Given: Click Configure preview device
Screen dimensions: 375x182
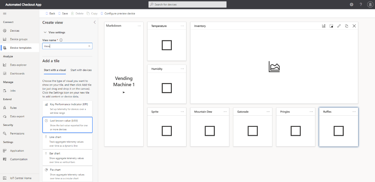Looking at the screenshot, I should (118, 13).
